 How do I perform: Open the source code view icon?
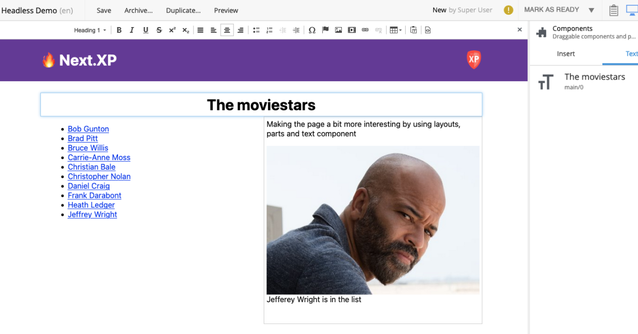coord(427,30)
